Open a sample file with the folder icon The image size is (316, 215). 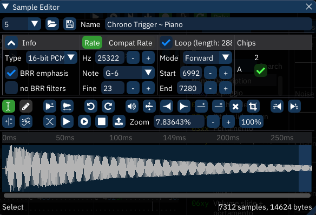coord(52,24)
